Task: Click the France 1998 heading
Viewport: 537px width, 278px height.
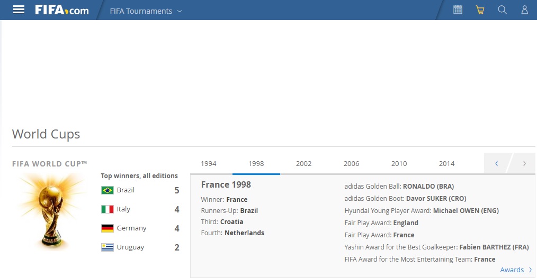Action: 226,184
